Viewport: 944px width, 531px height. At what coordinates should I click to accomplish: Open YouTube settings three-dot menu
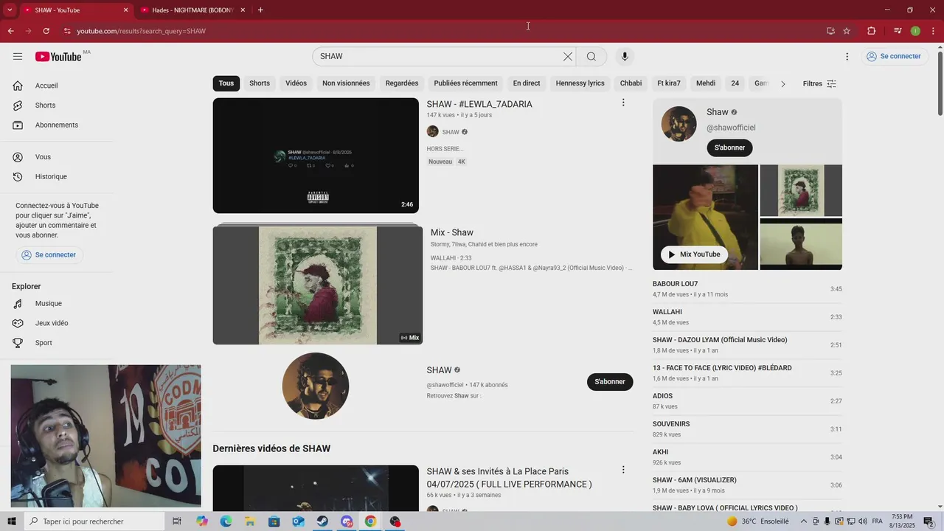(847, 57)
